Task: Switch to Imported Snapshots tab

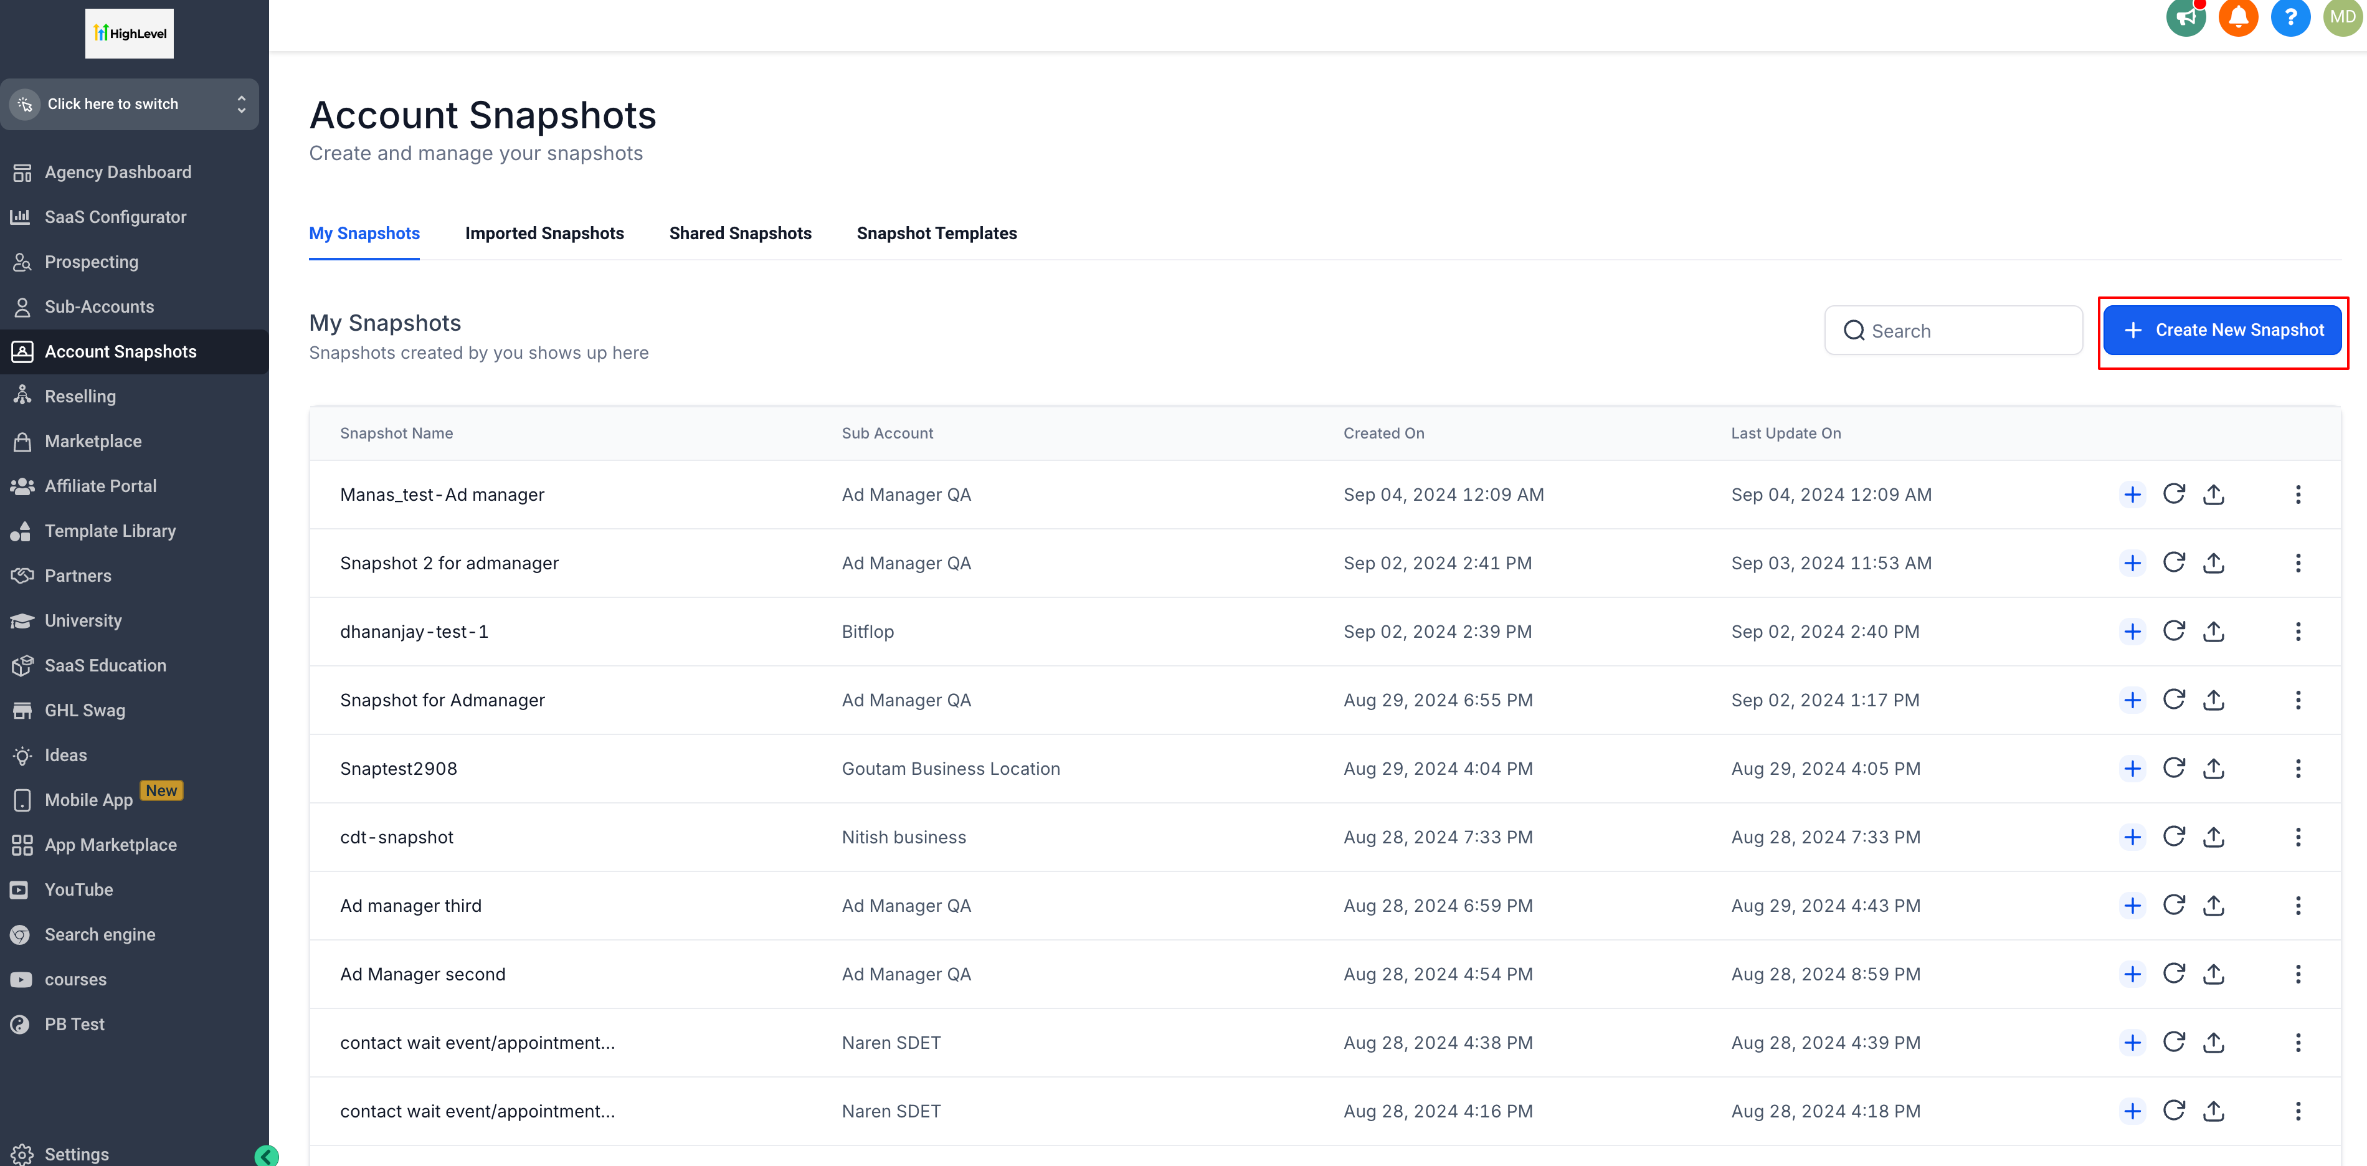Action: (x=544, y=234)
